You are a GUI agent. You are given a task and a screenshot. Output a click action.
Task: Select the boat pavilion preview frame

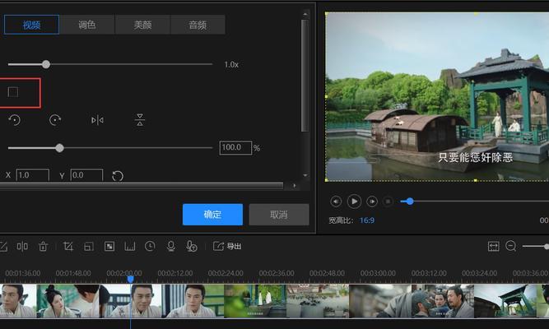click(x=437, y=97)
